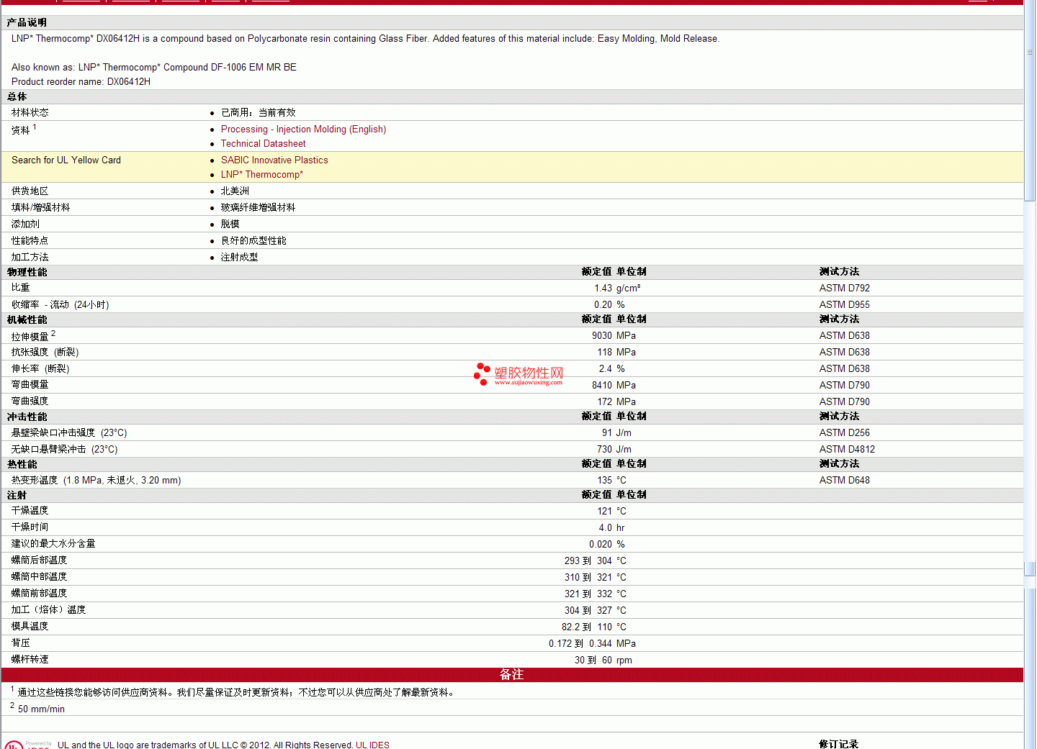
Task: Click the 'Product reorder name: DX06412H' line
Action: 81,82
